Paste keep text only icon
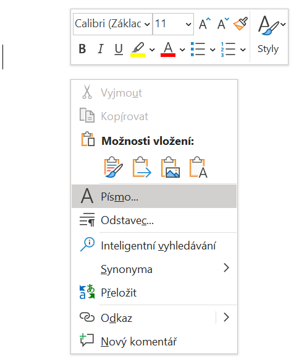The image size is (299, 364). (x=198, y=167)
